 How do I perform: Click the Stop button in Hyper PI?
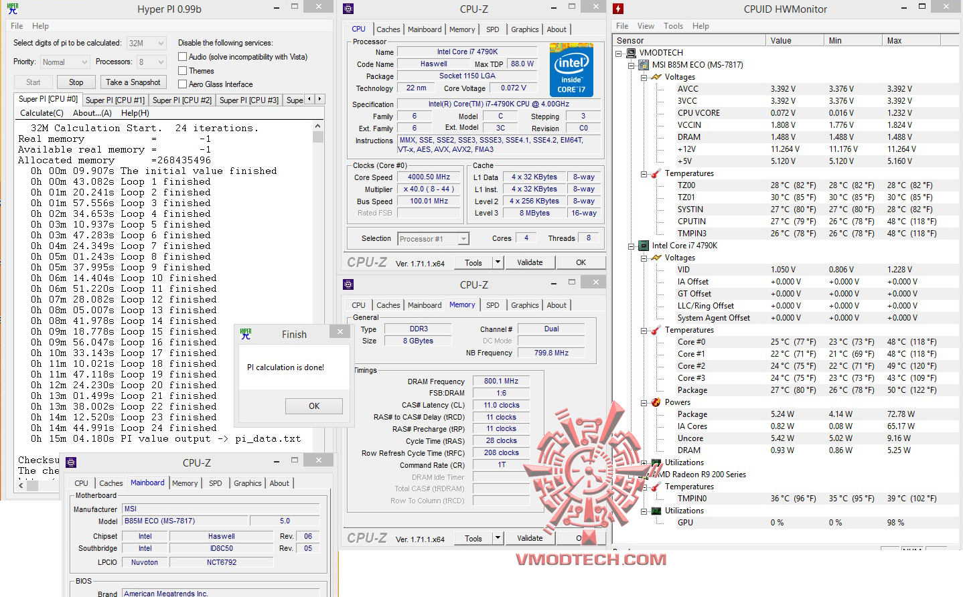[x=76, y=82]
